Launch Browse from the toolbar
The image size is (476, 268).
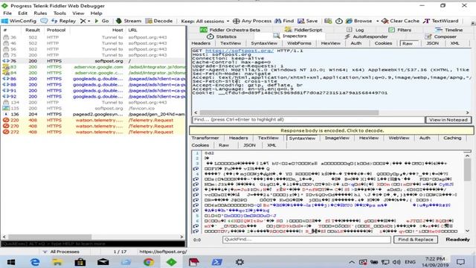(358, 21)
